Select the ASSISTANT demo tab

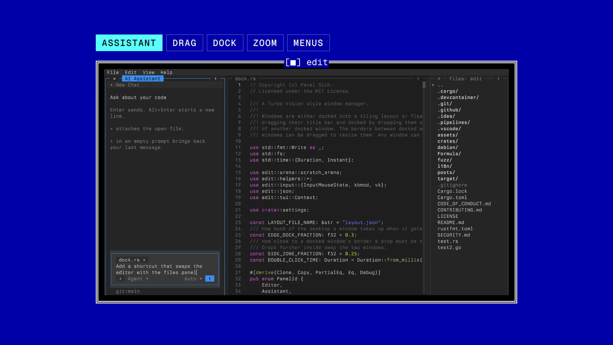(129, 43)
